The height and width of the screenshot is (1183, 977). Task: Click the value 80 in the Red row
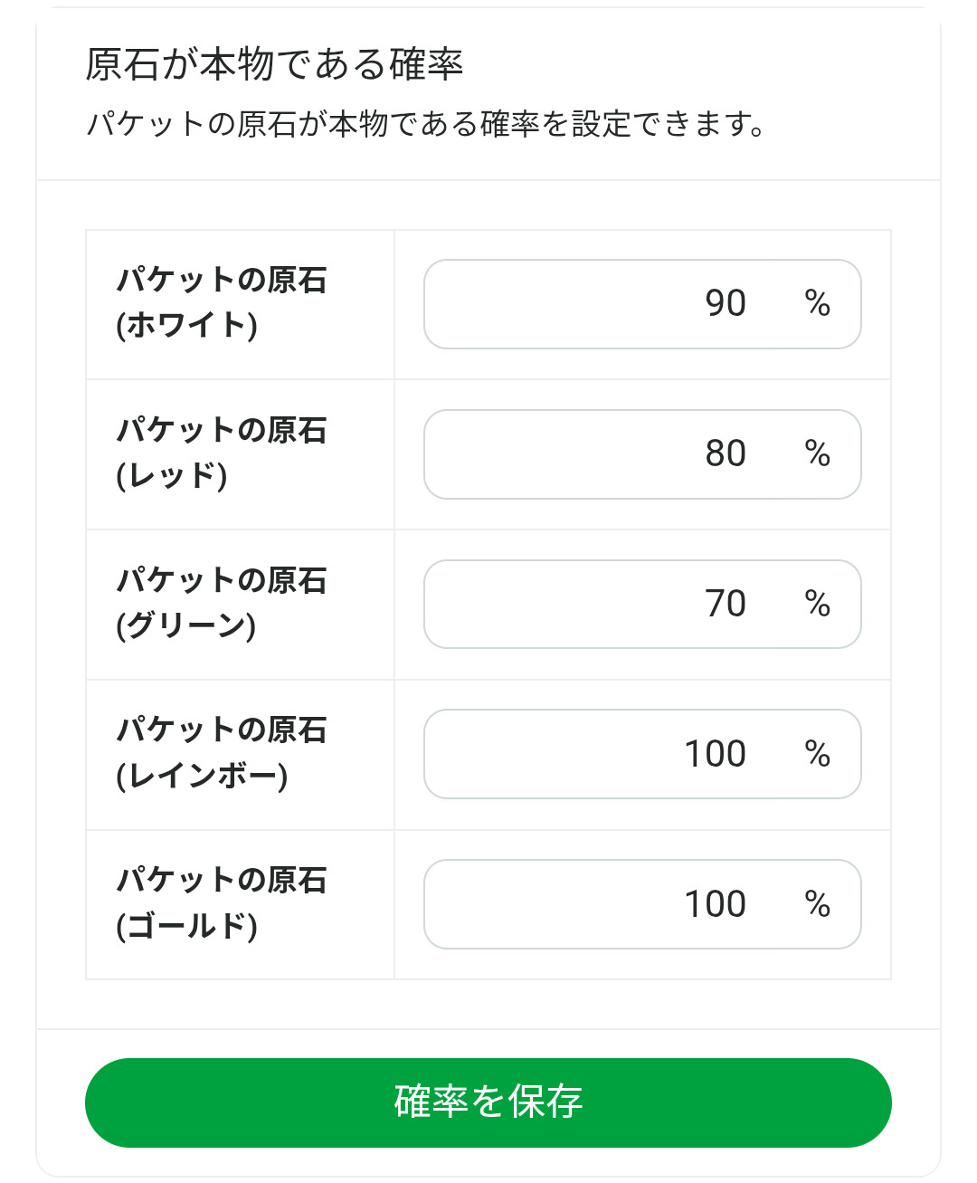pyautogui.click(x=726, y=454)
